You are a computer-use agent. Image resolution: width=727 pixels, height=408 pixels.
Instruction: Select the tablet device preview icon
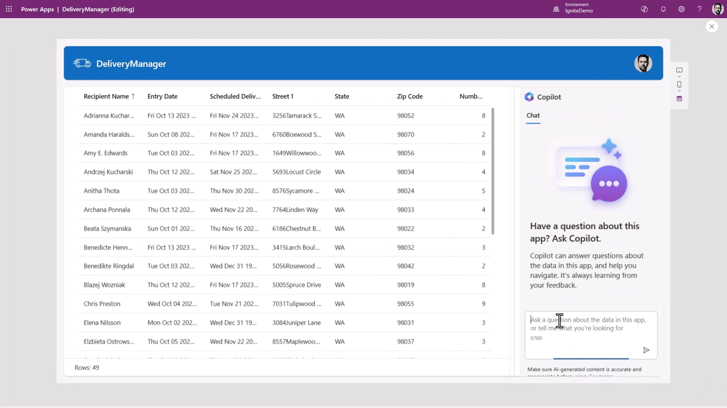[679, 70]
